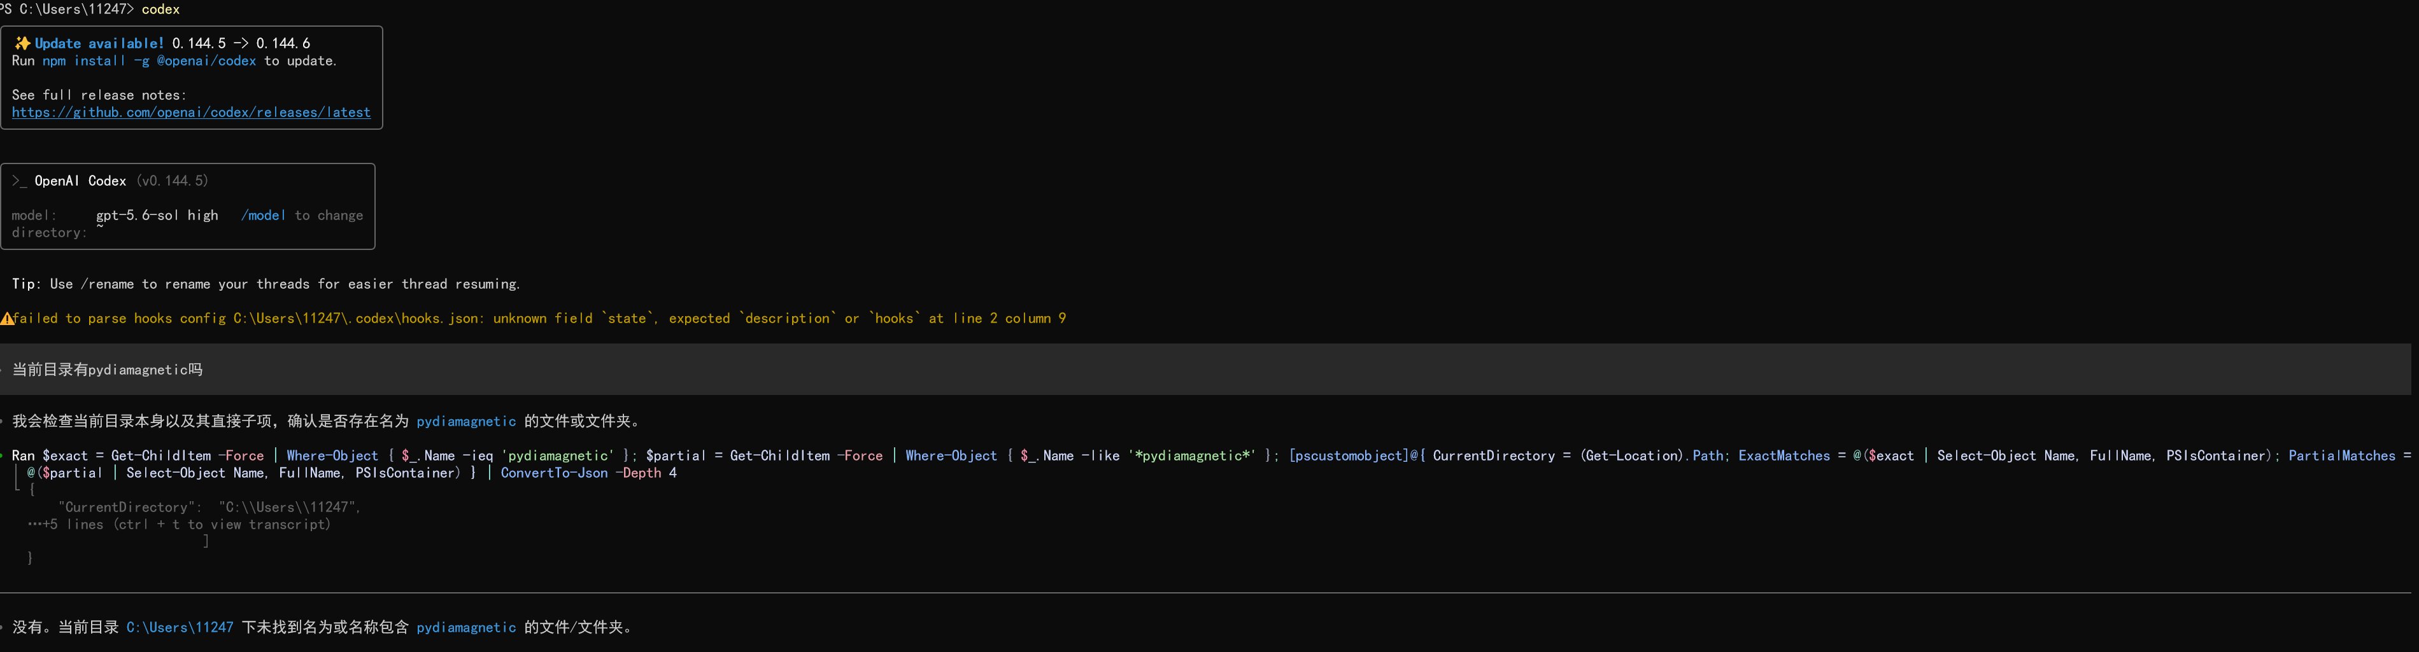Click the "OpenAI Codex" title text

(80, 181)
